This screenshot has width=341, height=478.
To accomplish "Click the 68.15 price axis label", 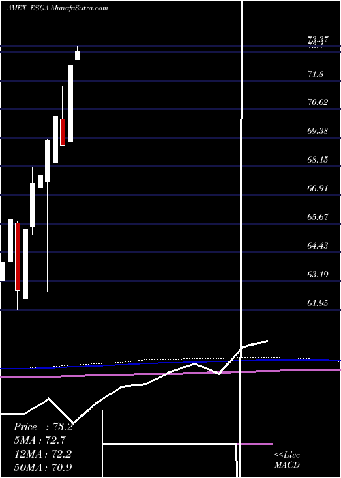I will [x=318, y=160].
